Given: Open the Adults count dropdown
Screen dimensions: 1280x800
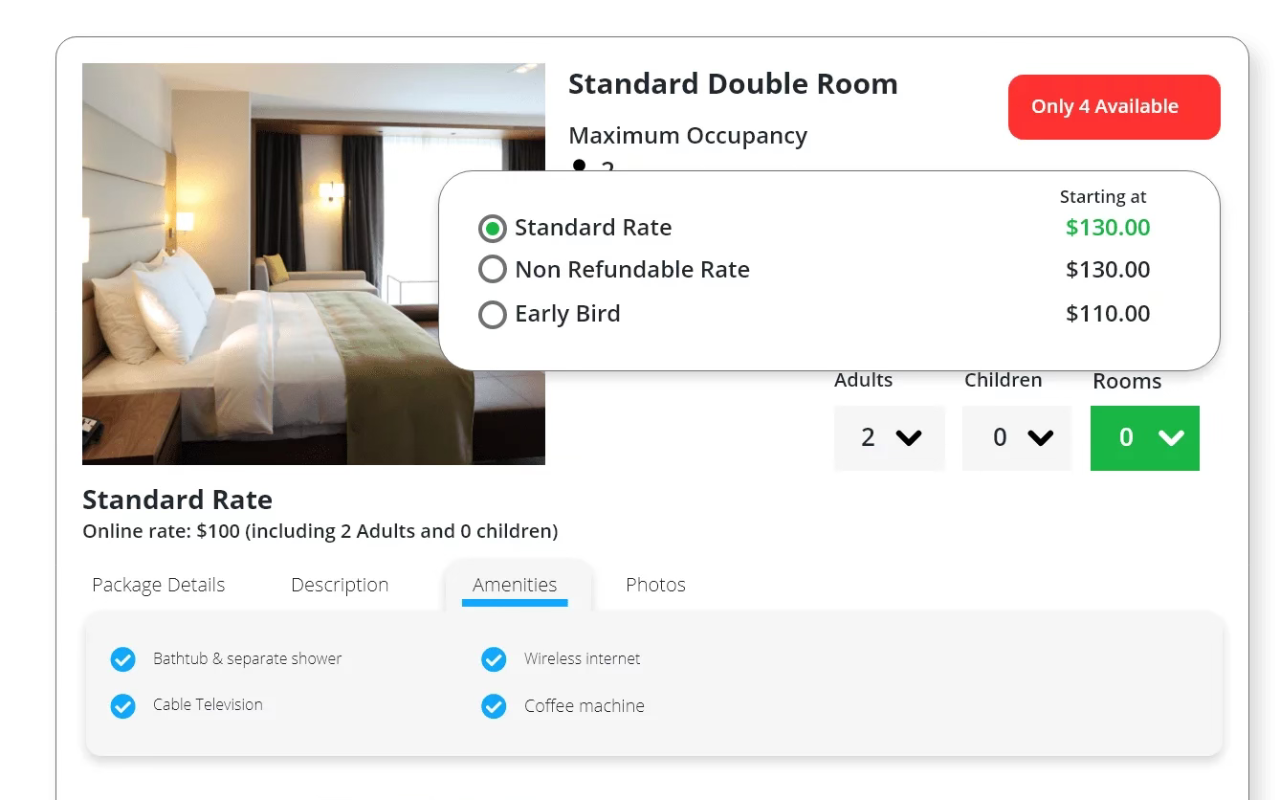Looking at the screenshot, I should click(x=889, y=437).
